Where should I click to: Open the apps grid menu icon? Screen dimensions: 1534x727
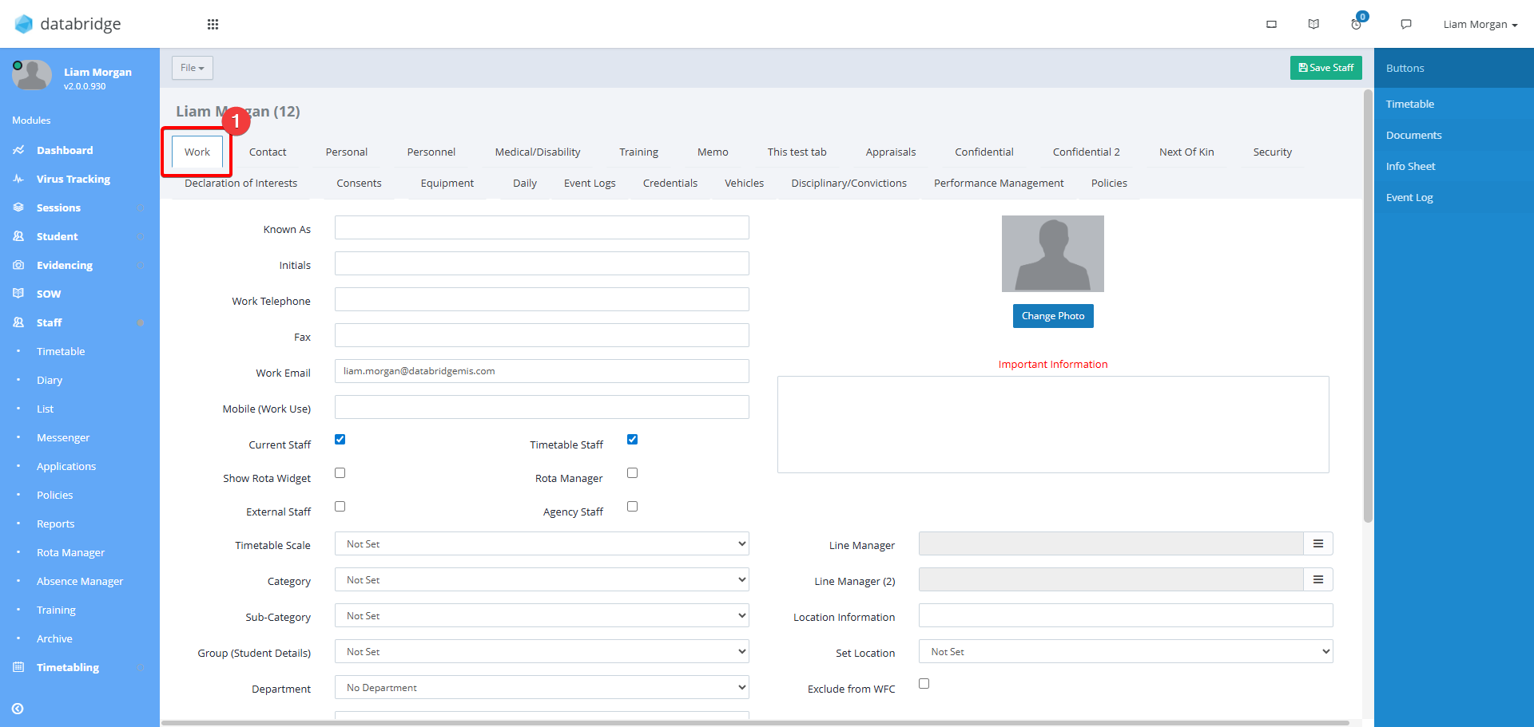[x=213, y=24]
